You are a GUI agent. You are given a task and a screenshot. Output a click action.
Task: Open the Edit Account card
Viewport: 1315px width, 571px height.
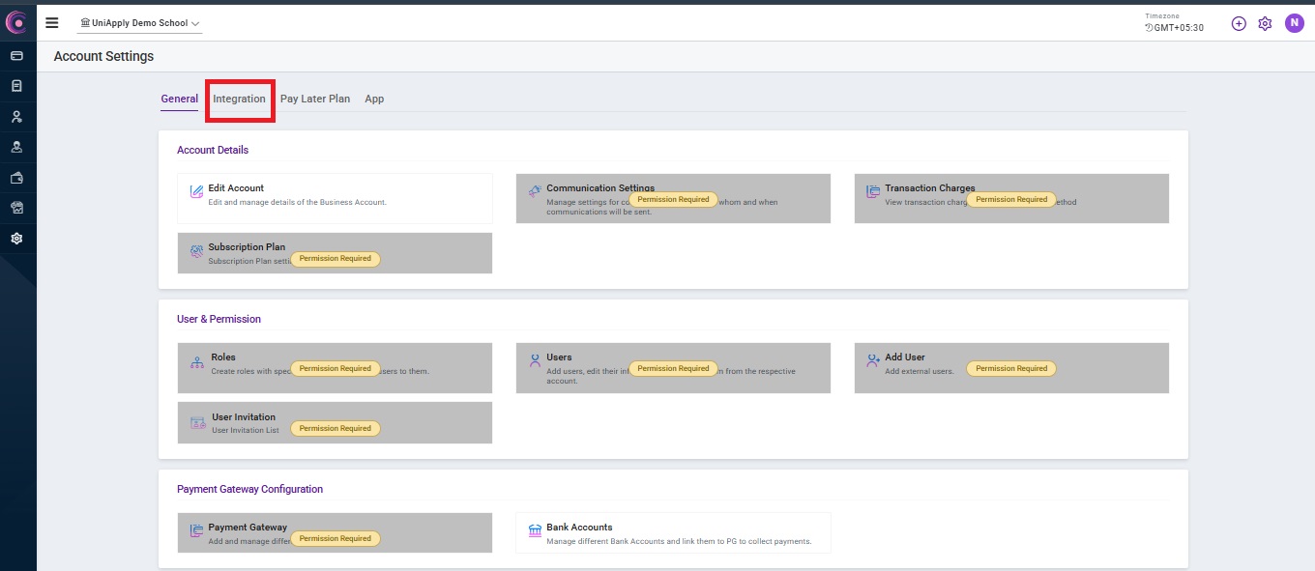[335, 198]
